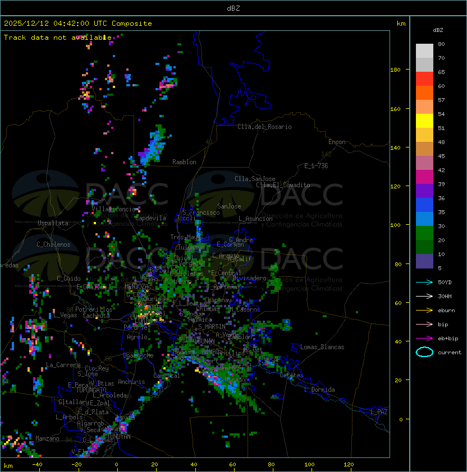467x472 pixels.
Task: Click the 'Cacheuta' map label
Action: 96,316
